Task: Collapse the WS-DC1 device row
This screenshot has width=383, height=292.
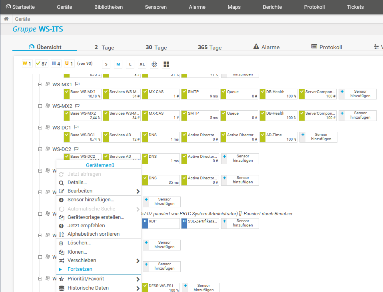Action: click(x=40, y=127)
